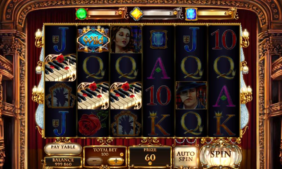
Task: Increase total bet with plus button
Action: (116, 161)
